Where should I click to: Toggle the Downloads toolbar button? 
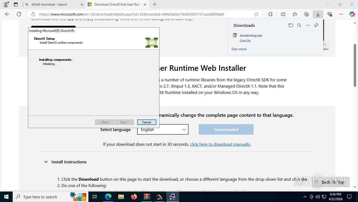pos(318,14)
